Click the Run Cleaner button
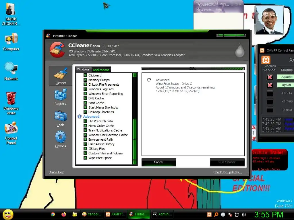Screen dimensions: 294x220 [227, 162]
